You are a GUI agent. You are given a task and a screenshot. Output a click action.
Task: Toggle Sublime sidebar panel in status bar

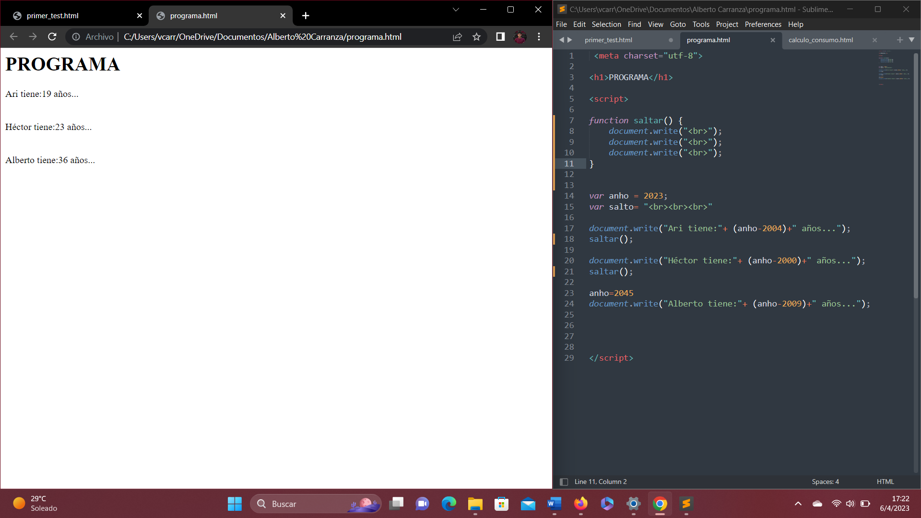(x=564, y=482)
